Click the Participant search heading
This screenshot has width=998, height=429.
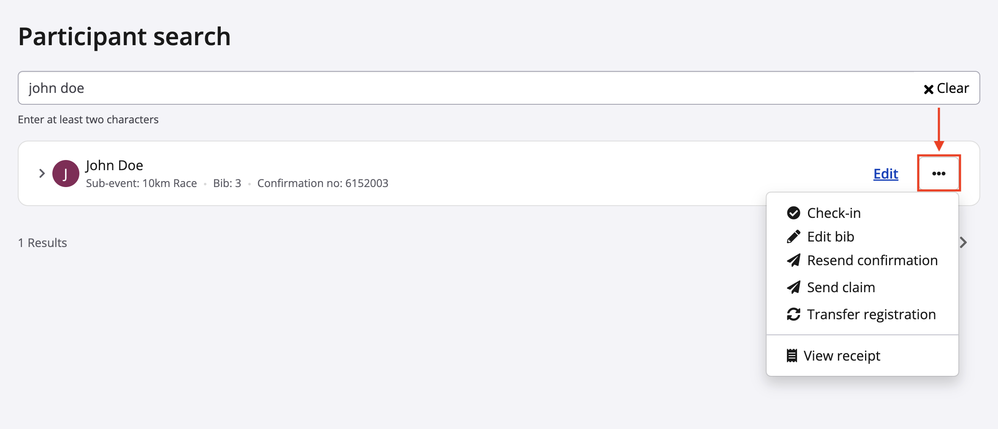[x=125, y=36]
